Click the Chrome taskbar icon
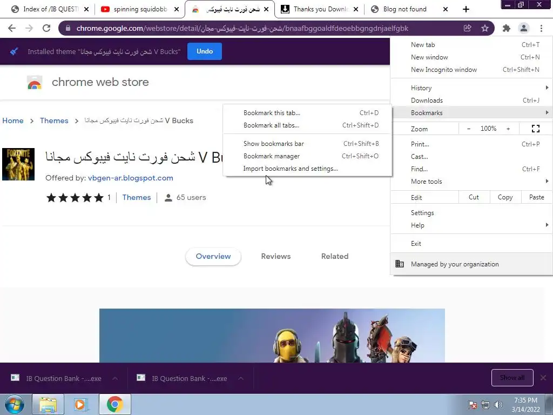553x415 pixels. coord(114,404)
